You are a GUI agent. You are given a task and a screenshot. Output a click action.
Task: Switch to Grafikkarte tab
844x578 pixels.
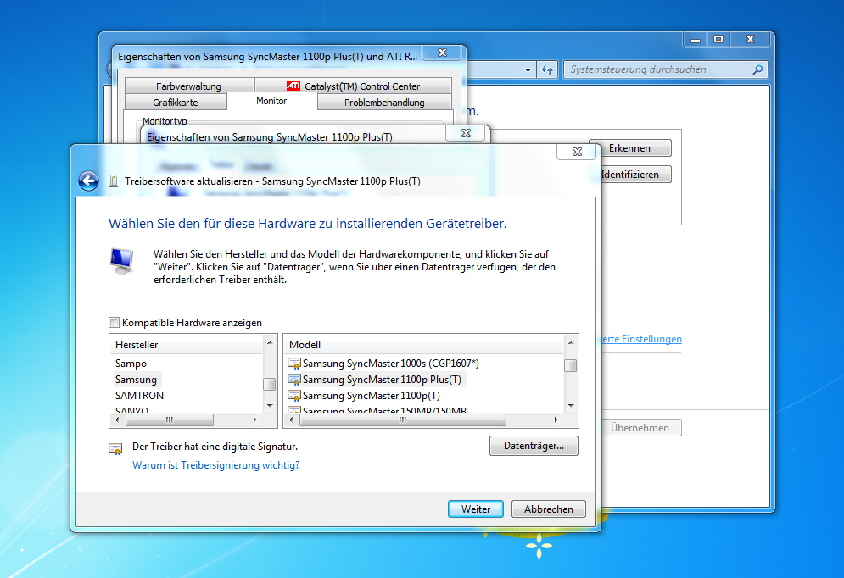pos(176,103)
